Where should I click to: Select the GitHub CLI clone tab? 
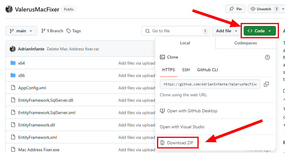pyautogui.click(x=207, y=70)
